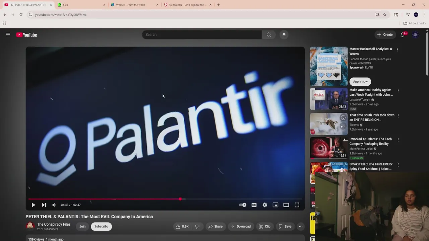Toggle theater mode

click(286, 205)
